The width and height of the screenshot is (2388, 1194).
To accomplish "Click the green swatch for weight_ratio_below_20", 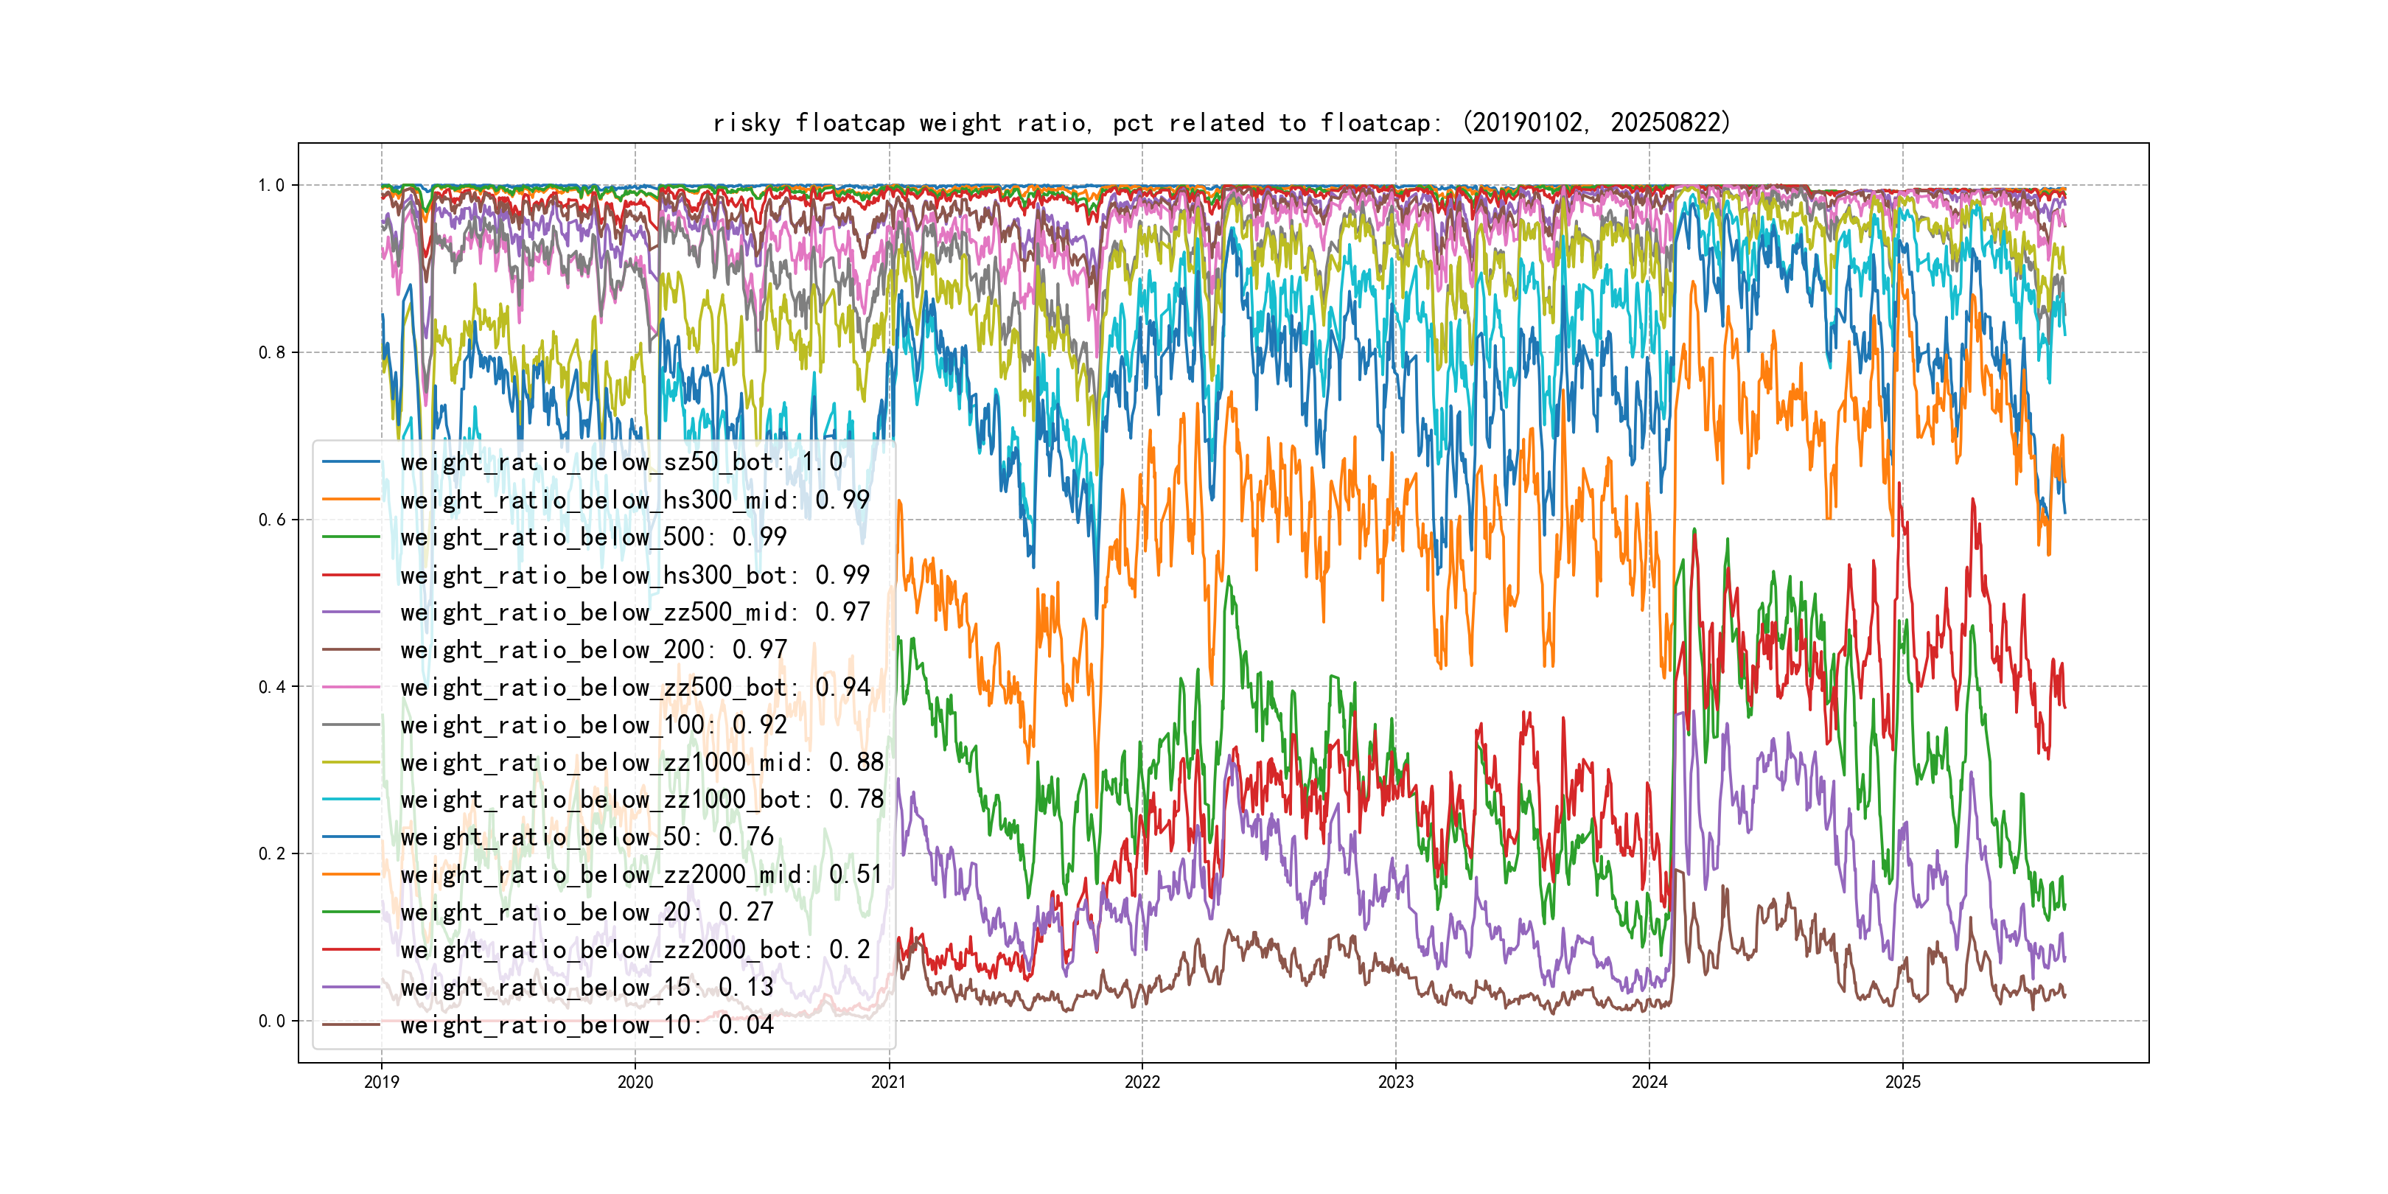I will point(350,912).
